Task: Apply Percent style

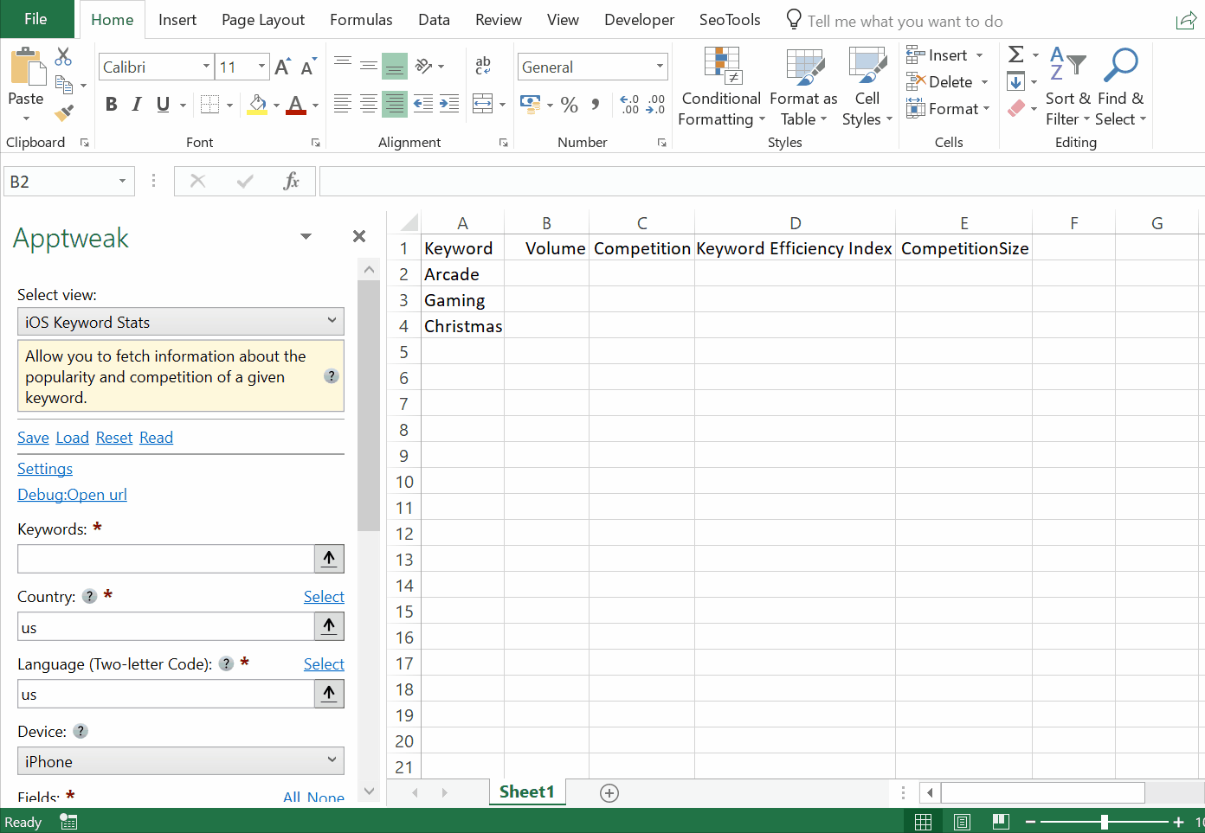Action: click(x=569, y=105)
